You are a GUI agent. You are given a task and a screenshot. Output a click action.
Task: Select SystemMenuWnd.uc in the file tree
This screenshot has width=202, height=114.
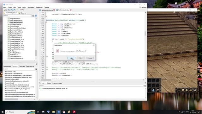[16, 32]
